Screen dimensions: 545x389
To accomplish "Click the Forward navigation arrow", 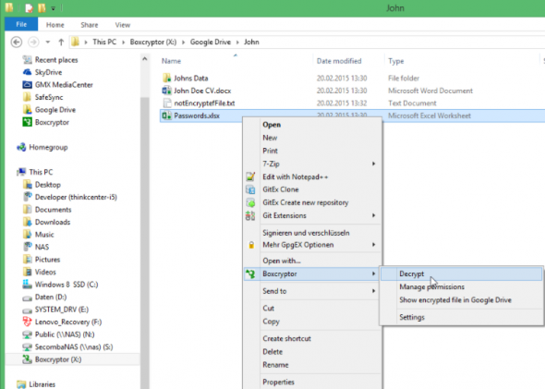I will [33, 43].
